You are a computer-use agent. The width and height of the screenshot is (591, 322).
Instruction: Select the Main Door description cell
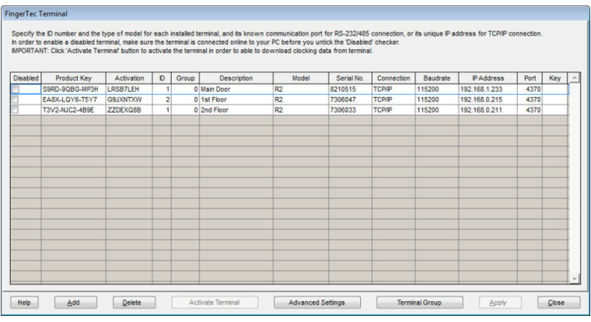(x=236, y=89)
